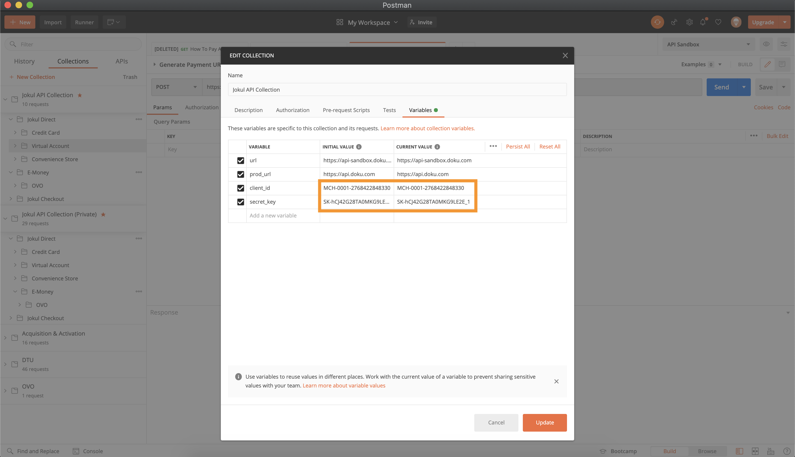Open the variables table three-dot menu
The height and width of the screenshot is (457, 795).
pos(493,146)
